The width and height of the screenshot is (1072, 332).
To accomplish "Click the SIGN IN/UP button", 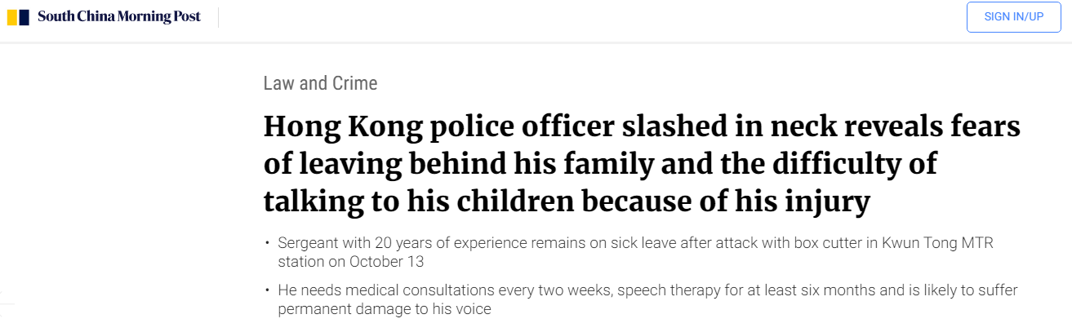I will (1013, 17).
